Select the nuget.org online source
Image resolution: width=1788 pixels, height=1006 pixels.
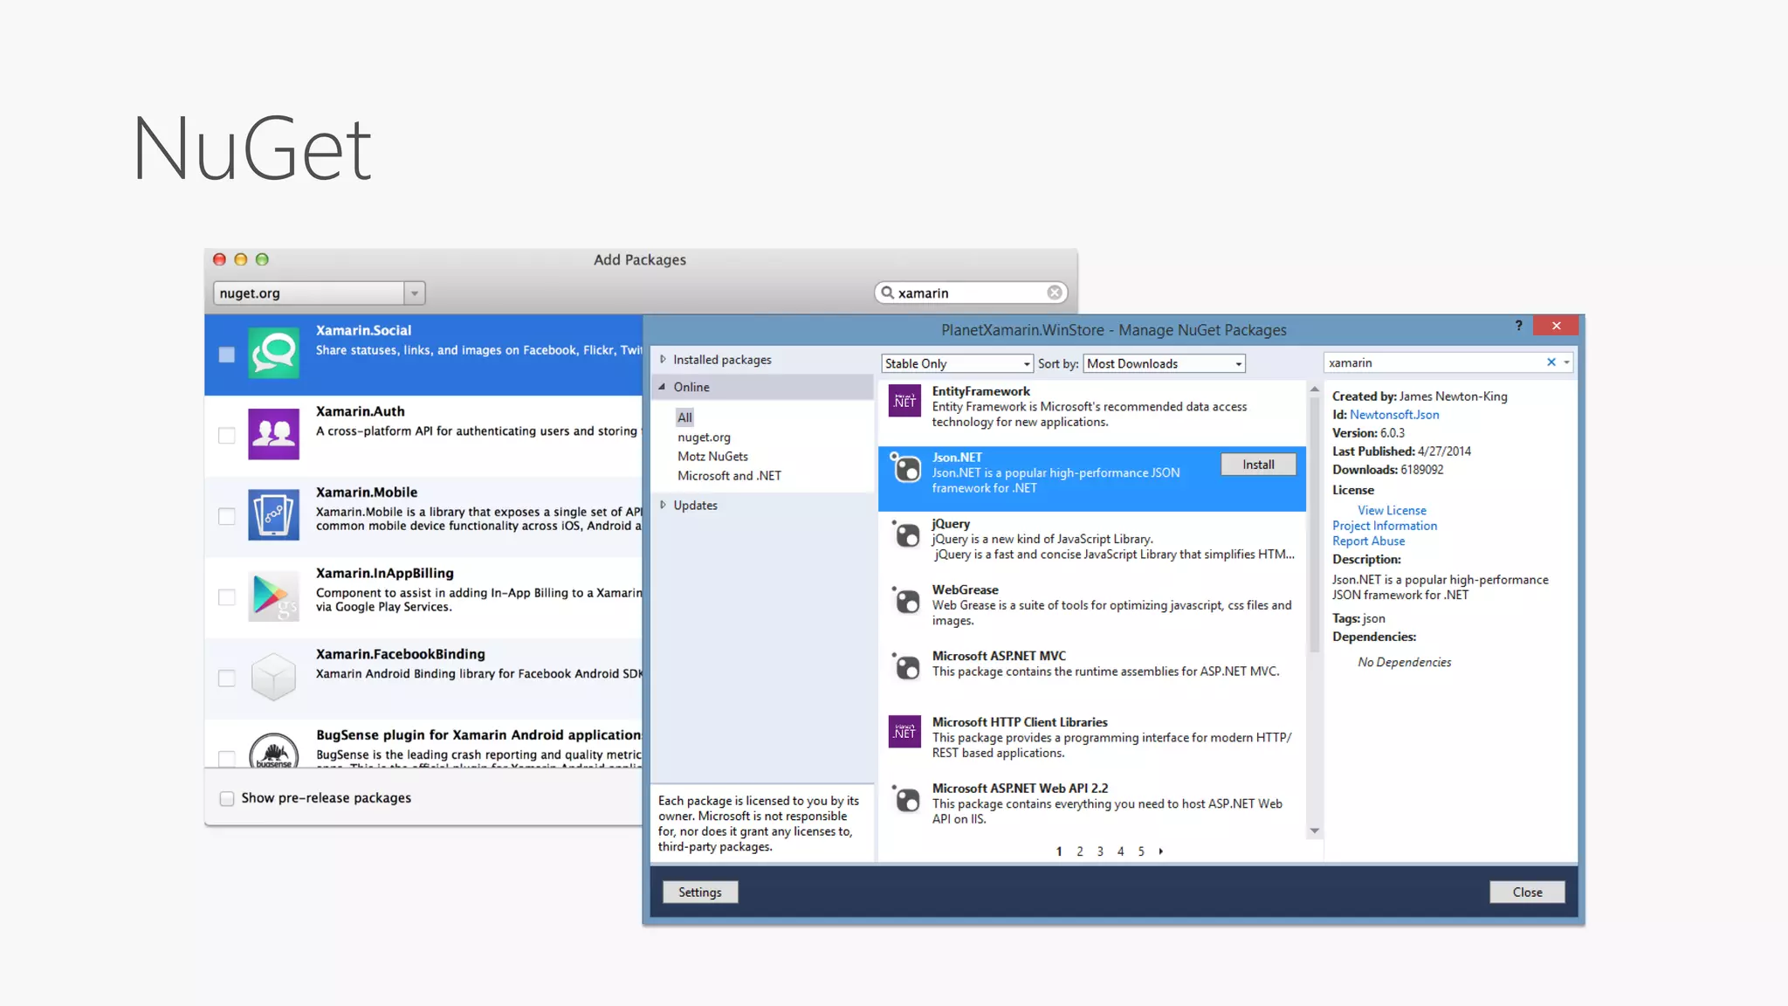pyautogui.click(x=704, y=438)
